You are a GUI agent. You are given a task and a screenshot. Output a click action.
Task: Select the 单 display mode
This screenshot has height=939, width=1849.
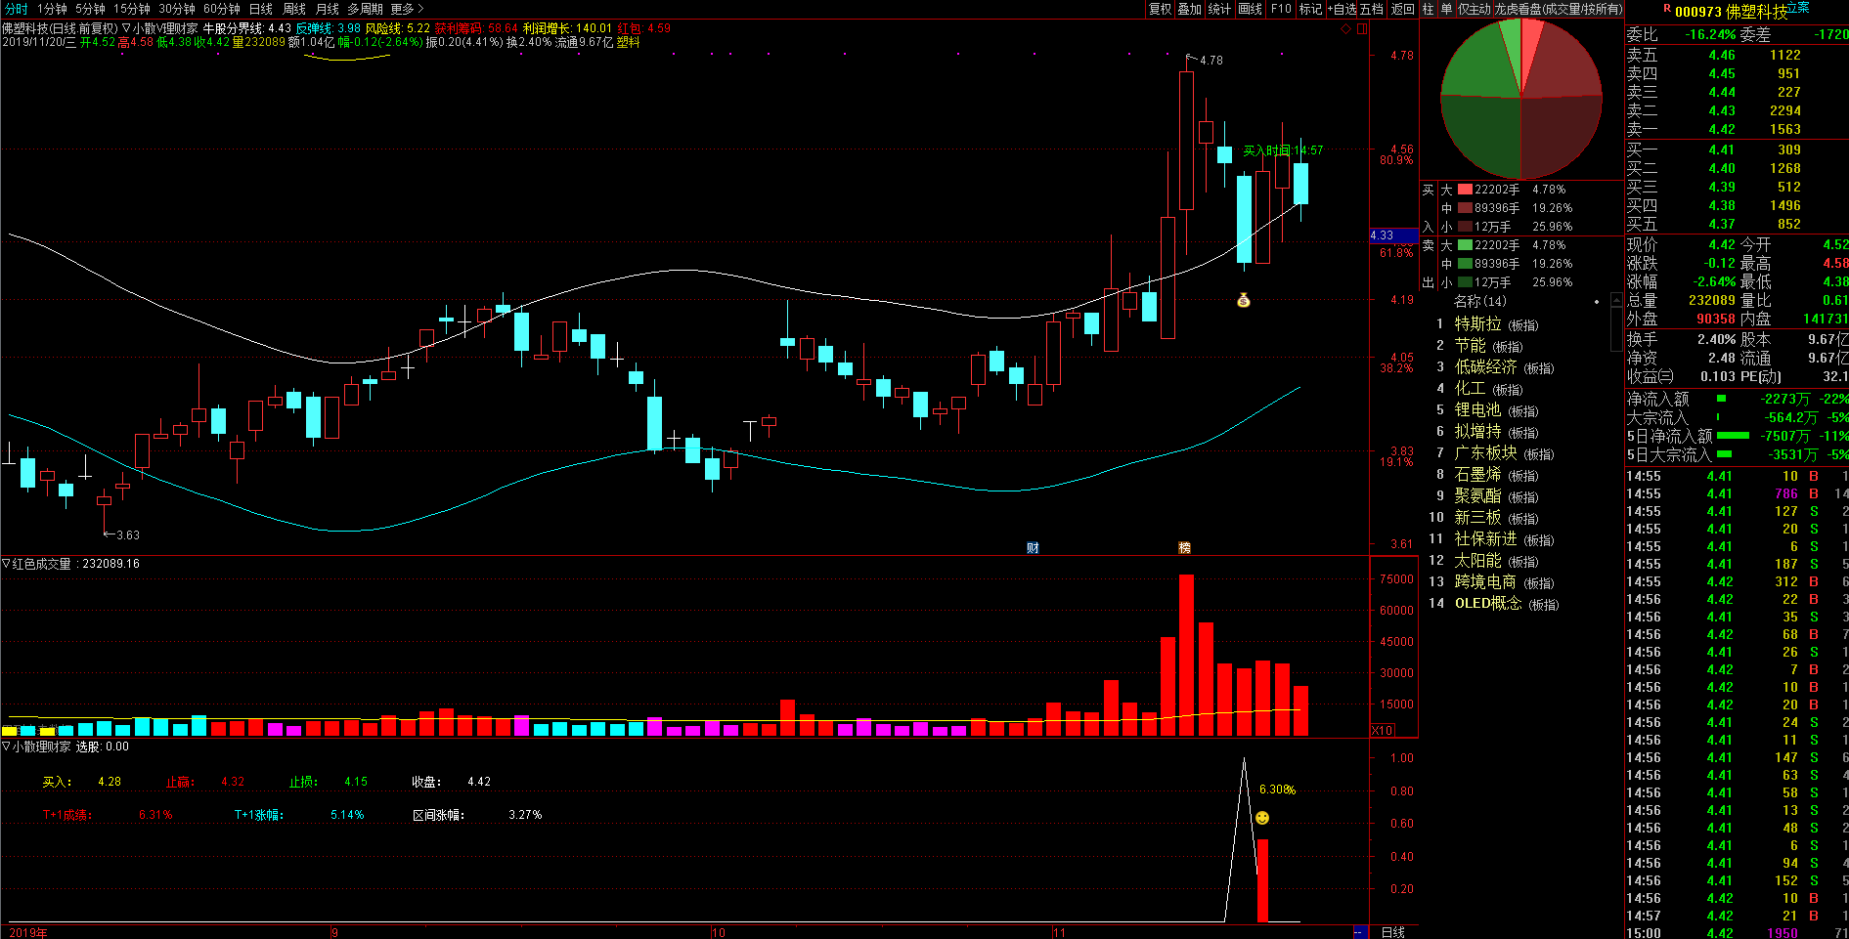(1446, 9)
